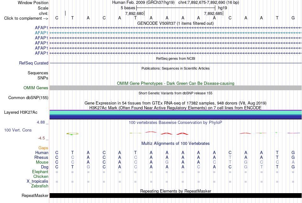Click the Chicken species label
The image size is (302, 203).
point(41,176)
